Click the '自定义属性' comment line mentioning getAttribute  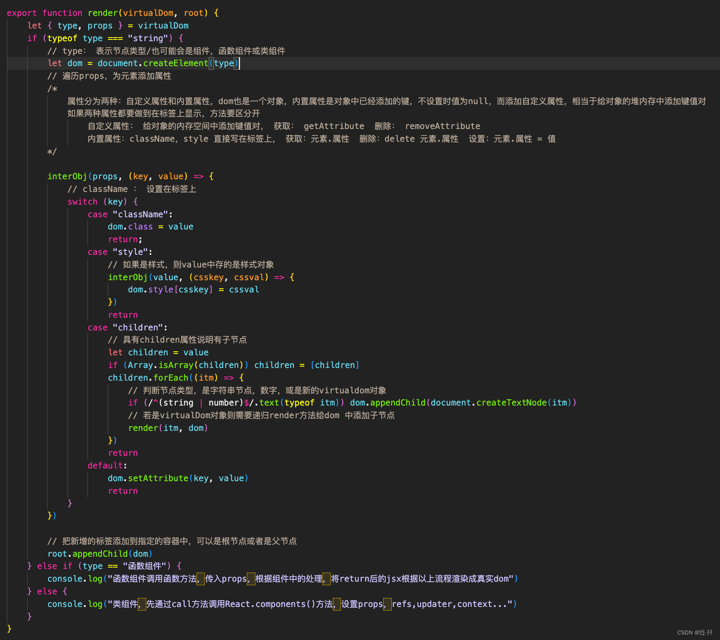click(284, 126)
